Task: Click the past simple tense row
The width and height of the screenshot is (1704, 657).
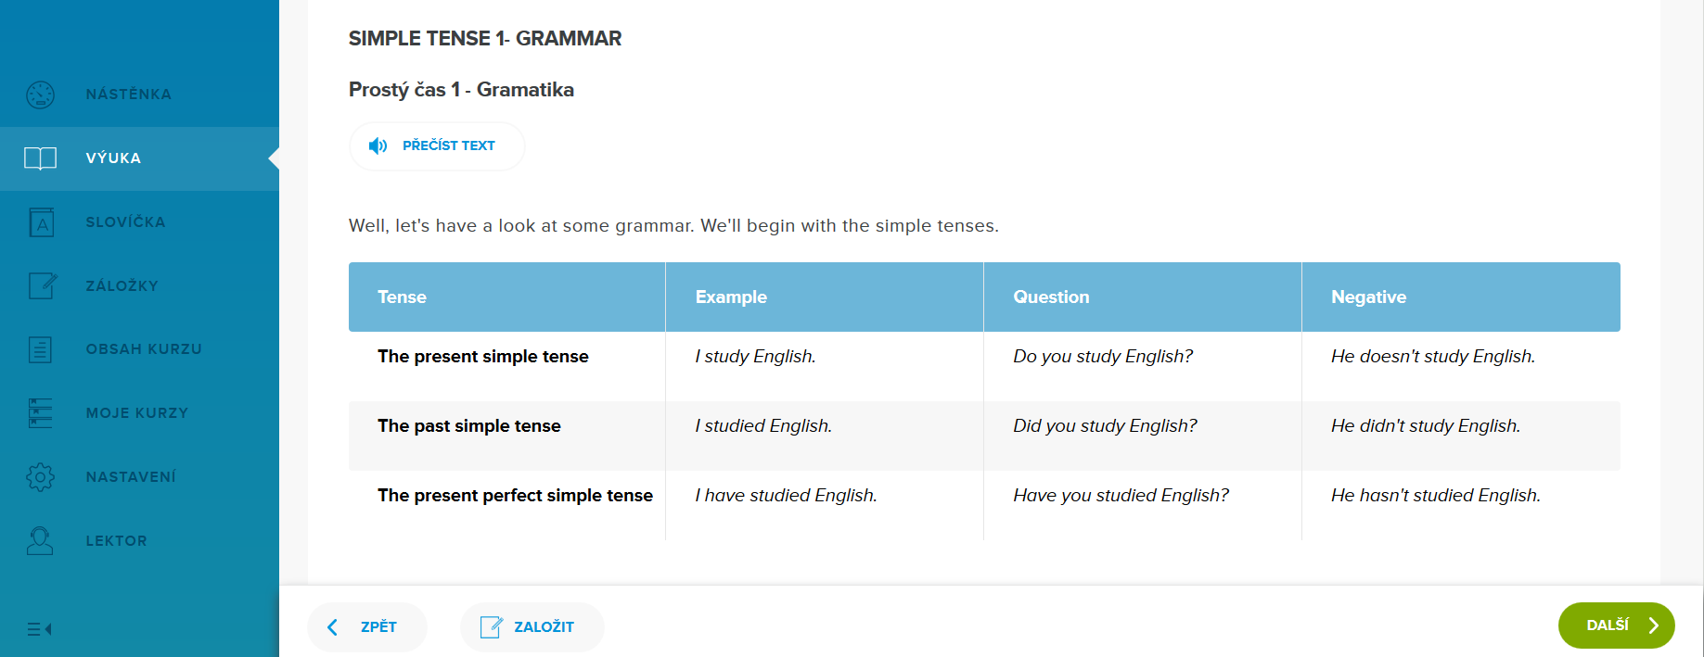Action: point(468,426)
